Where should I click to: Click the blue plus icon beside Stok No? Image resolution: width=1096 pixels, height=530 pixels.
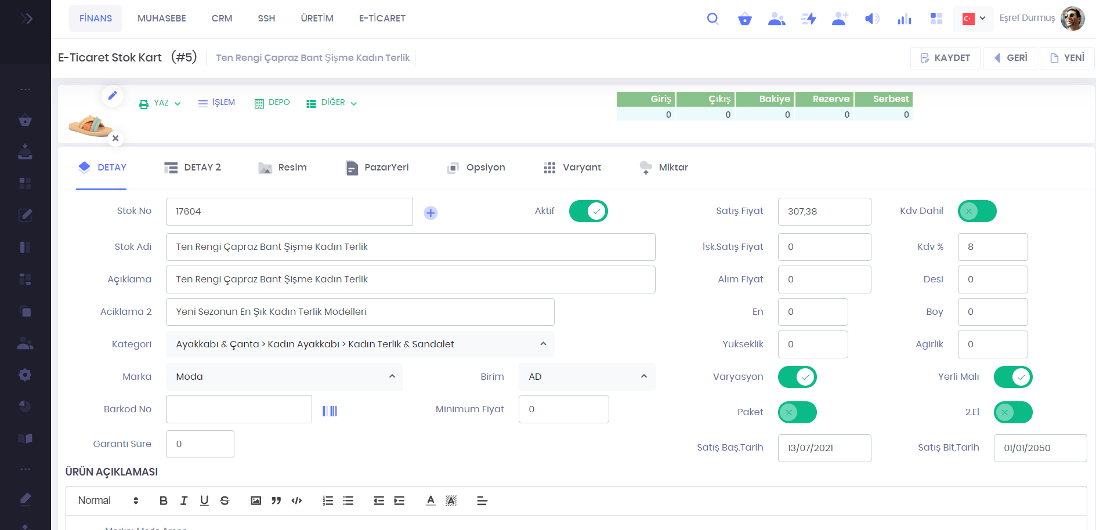(x=431, y=213)
